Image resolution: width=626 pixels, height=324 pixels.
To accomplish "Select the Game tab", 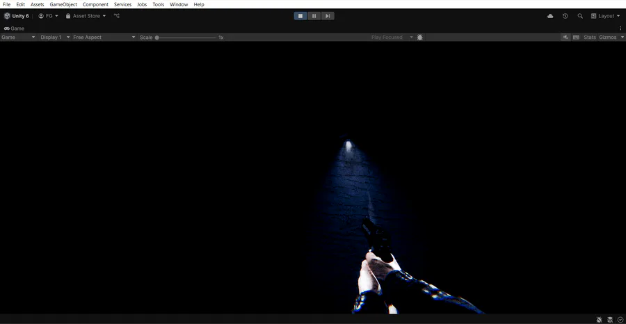I will (14, 29).
